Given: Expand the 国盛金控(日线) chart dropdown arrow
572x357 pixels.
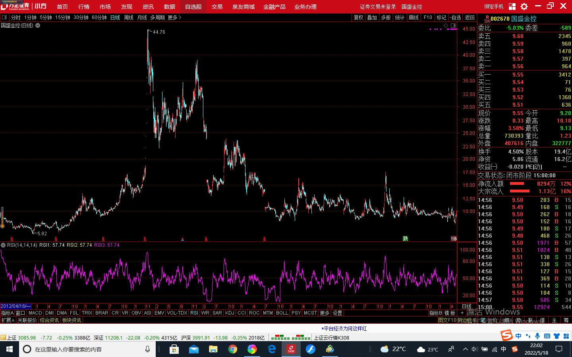Looking at the screenshot, I should pyautogui.click(x=38, y=25).
